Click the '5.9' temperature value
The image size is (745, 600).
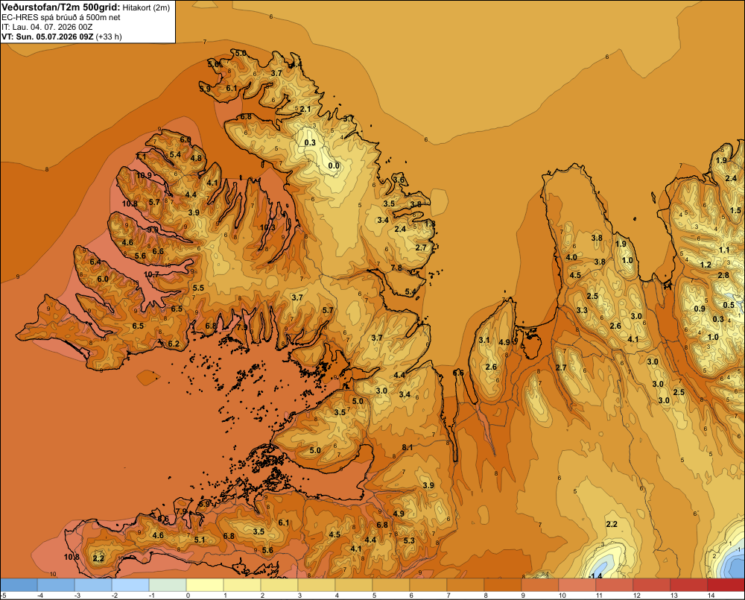205,89
